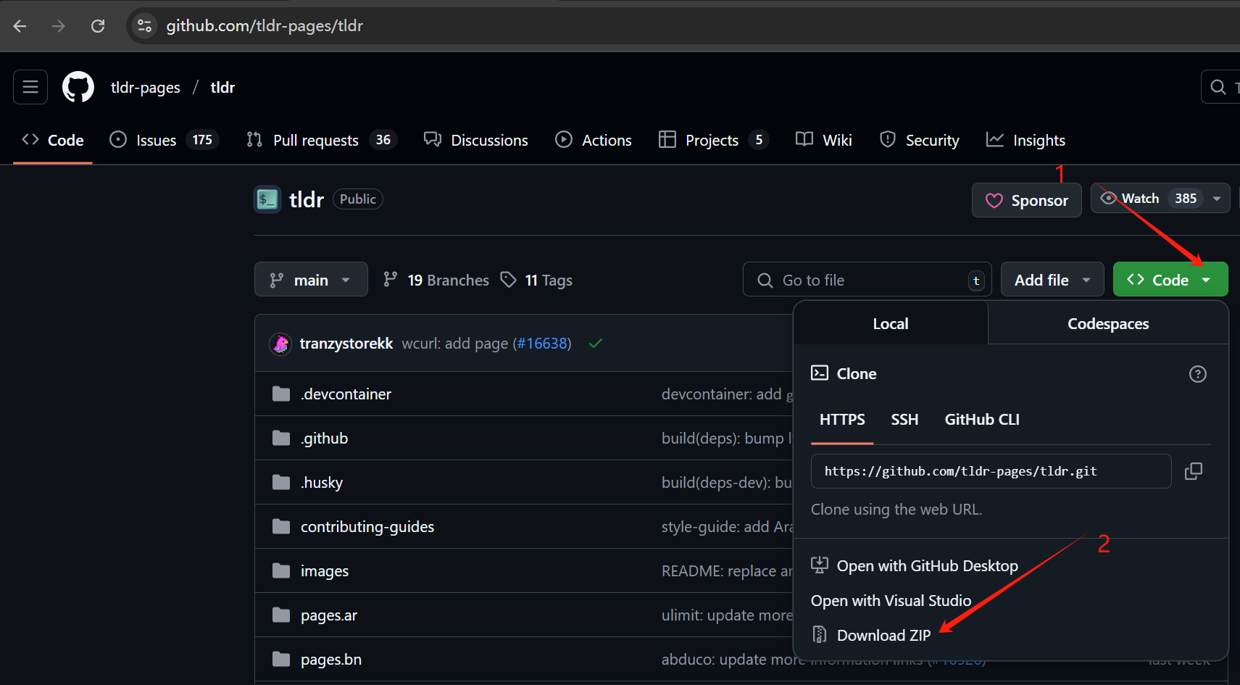The height and width of the screenshot is (685, 1240).
Task: Open the hamburger navigation menu
Action: click(30, 87)
